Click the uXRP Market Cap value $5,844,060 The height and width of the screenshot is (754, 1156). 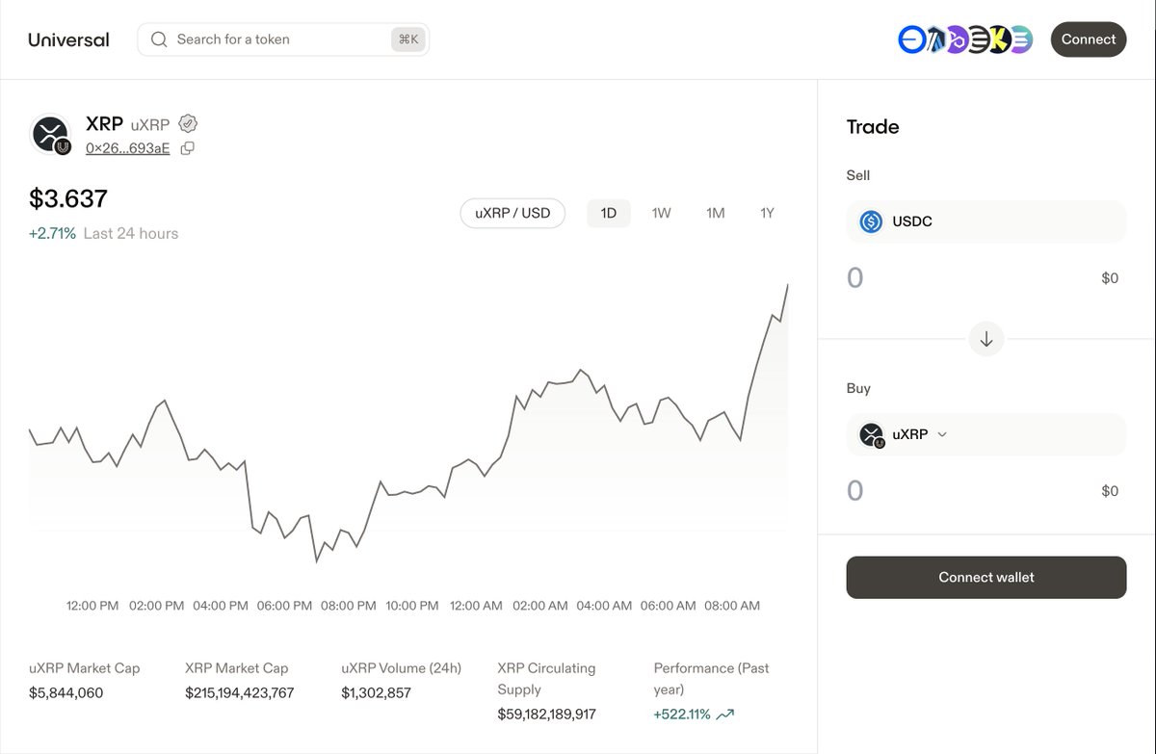66,692
